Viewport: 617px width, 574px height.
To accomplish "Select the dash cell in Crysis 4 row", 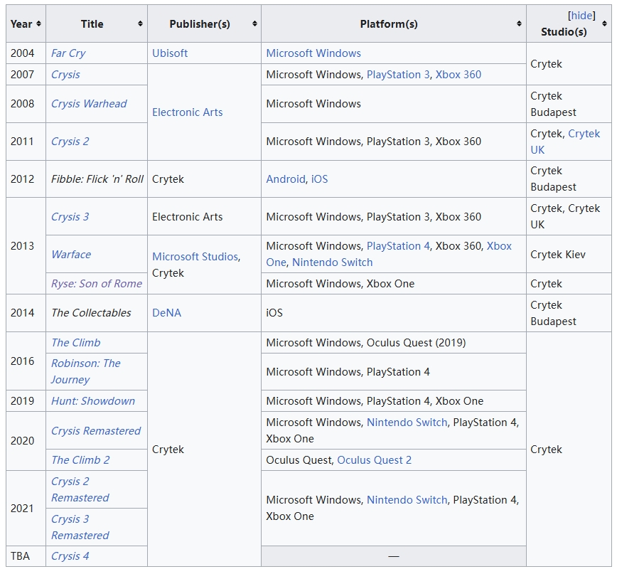I will (394, 556).
